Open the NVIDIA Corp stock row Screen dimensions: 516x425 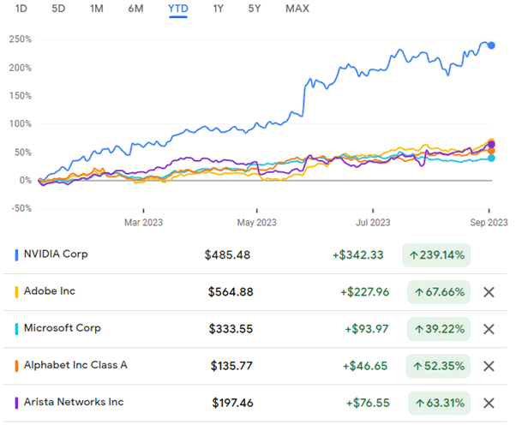click(x=255, y=255)
